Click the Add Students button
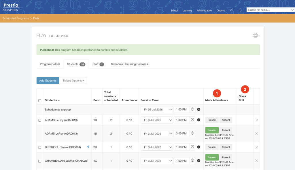Screen dimensions: 295x170 pyautogui.click(x=48, y=81)
